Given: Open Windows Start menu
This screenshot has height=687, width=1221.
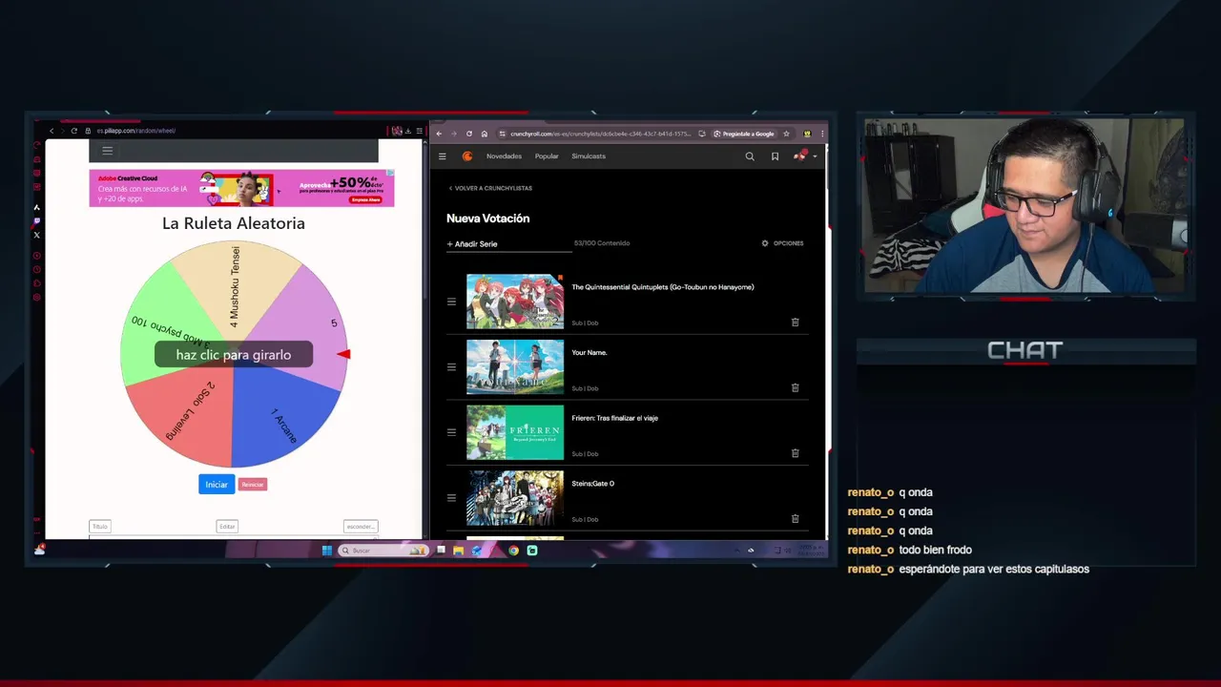Looking at the screenshot, I should tap(327, 551).
